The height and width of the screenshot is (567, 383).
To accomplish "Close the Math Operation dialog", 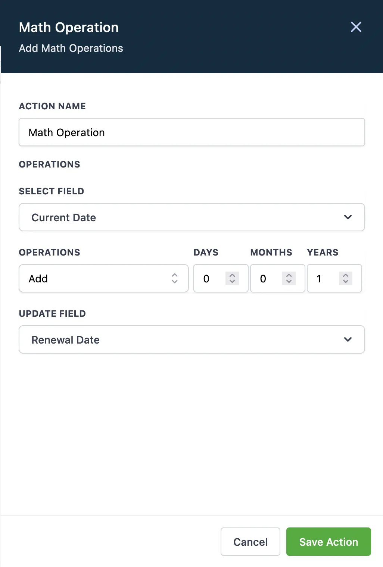I will pyautogui.click(x=356, y=27).
